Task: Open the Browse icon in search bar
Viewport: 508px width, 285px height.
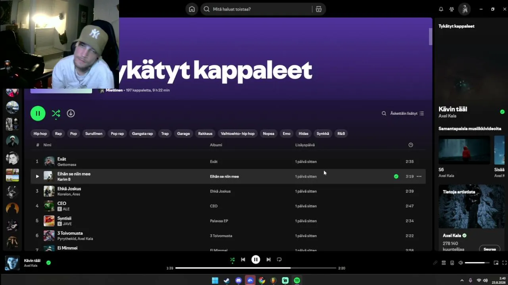Action: point(318,9)
